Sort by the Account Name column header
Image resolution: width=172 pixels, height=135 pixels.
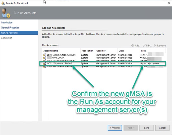coord(51,51)
